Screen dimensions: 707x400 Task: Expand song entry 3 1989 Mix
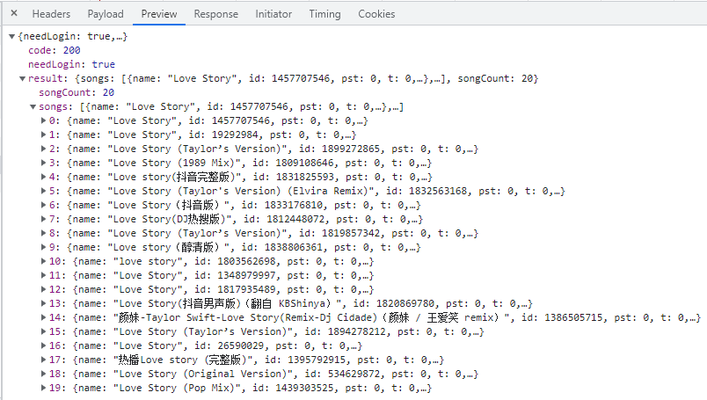coord(44,163)
